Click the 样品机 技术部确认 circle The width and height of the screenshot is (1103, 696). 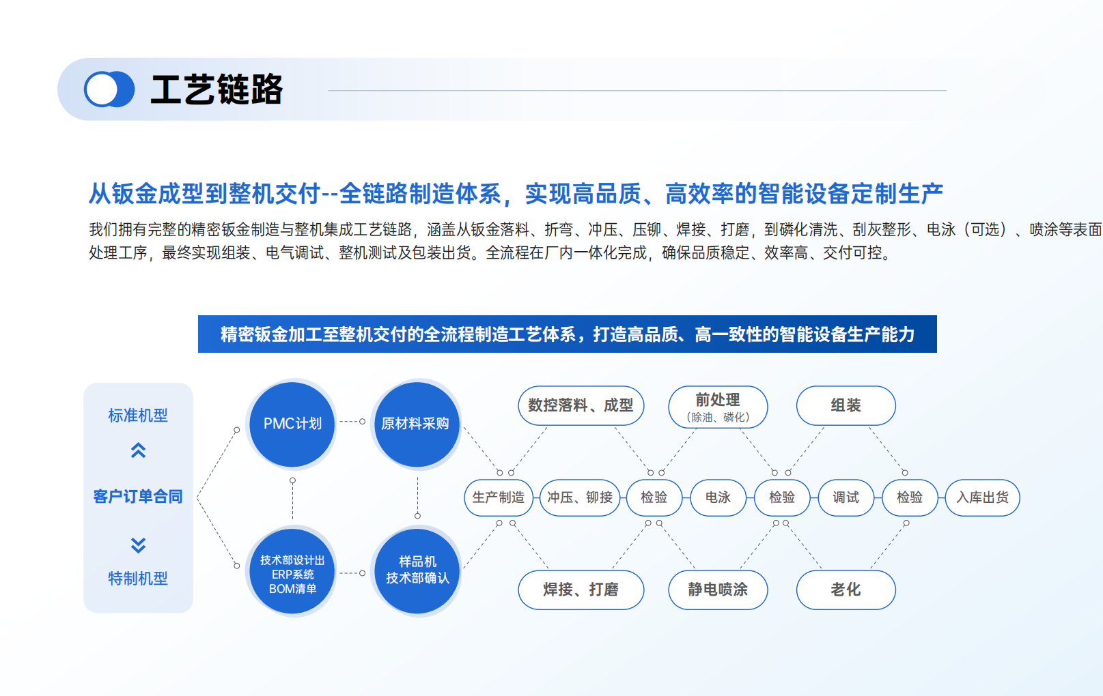tap(417, 570)
